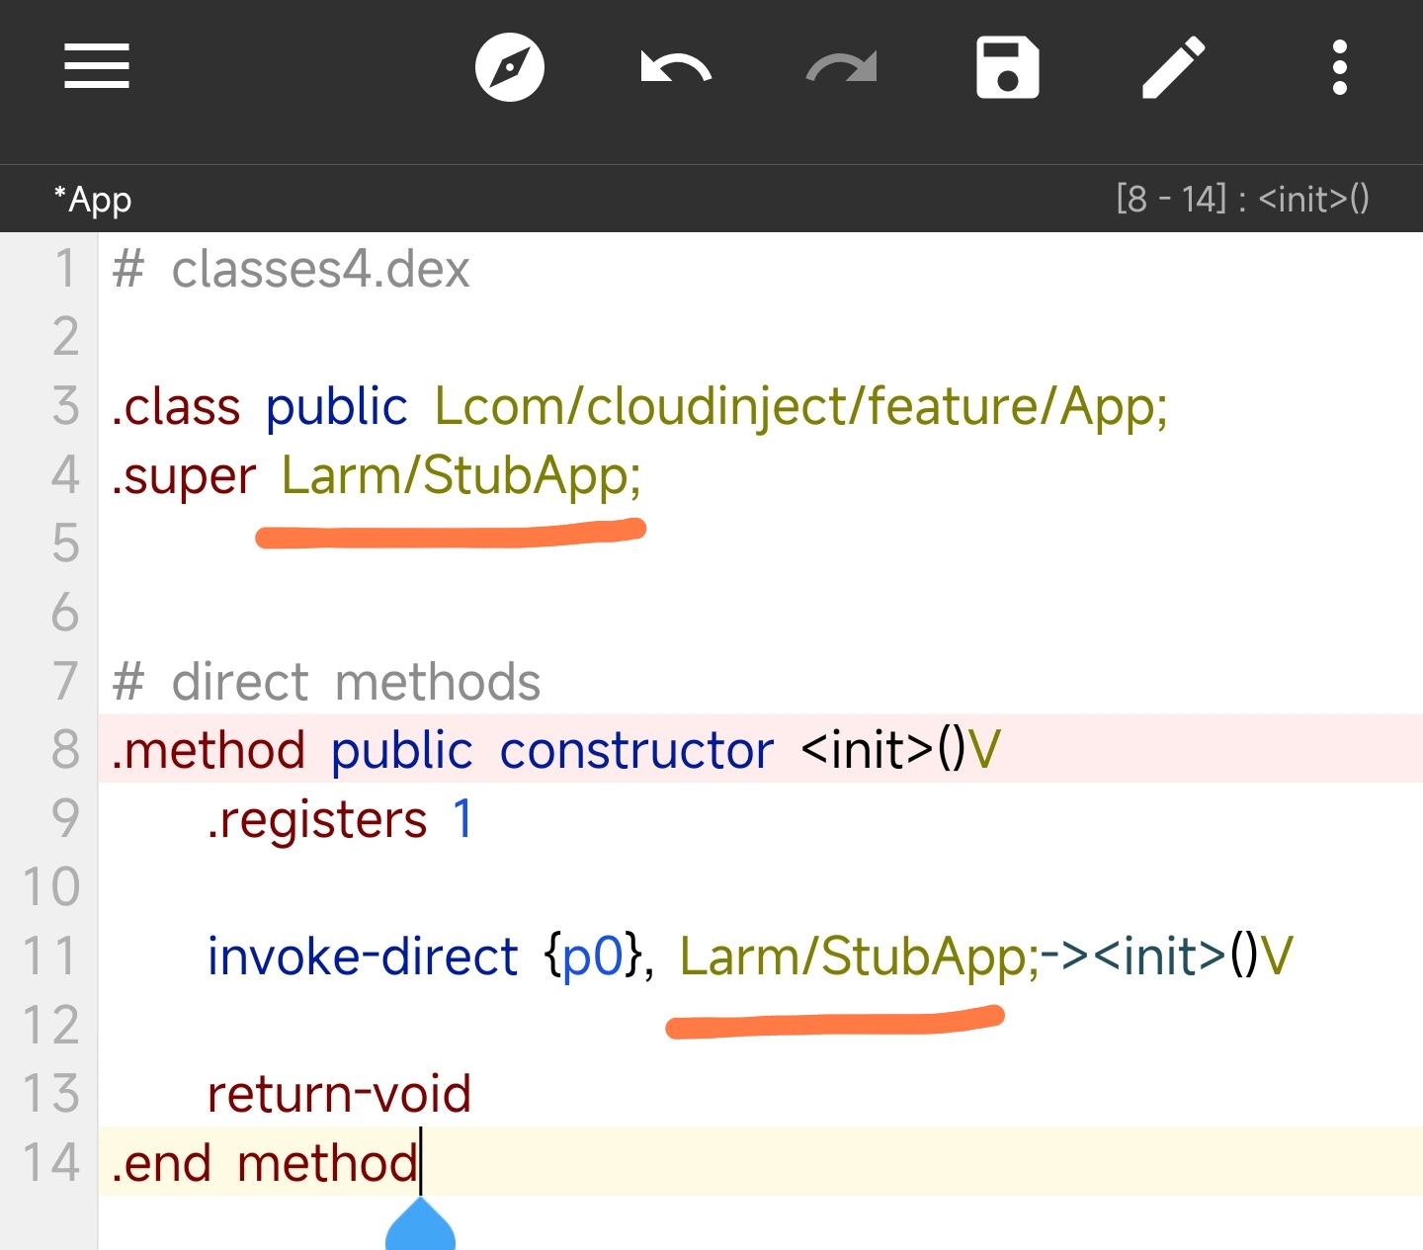This screenshot has height=1250, width=1423.
Task: Redo the reverted edit
Action: pyautogui.click(x=842, y=67)
